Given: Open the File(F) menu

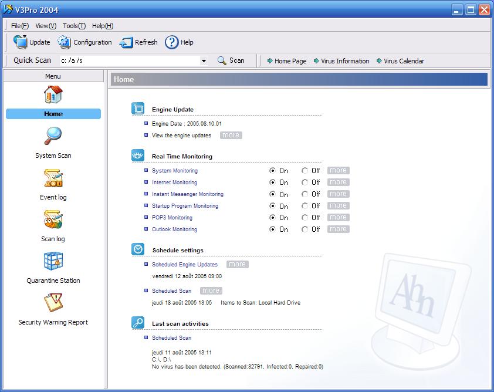Looking at the screenshot, I should click(20, 26).
